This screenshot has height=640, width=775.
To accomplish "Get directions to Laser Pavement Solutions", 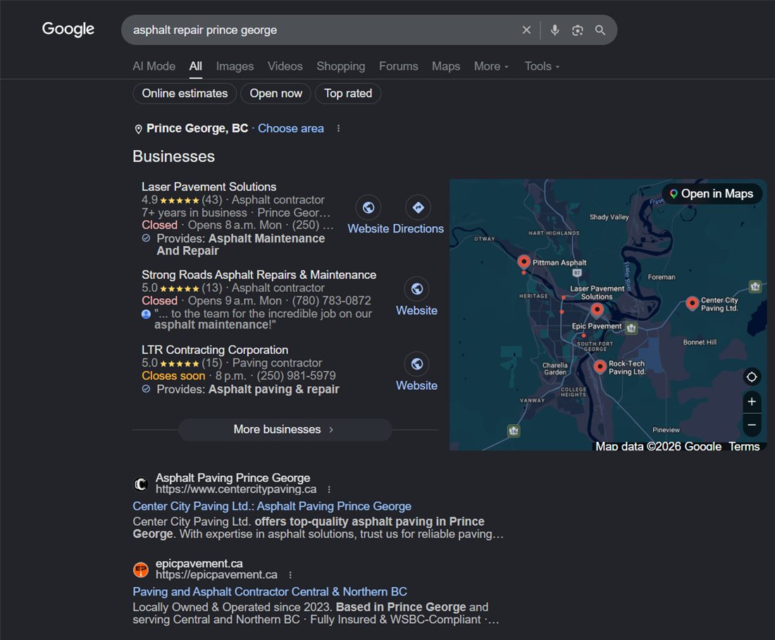I will tap(418, 208).
